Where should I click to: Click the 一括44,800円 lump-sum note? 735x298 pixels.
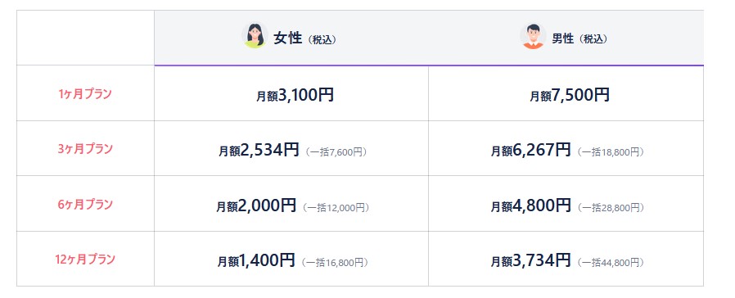[x=611, y=263]
